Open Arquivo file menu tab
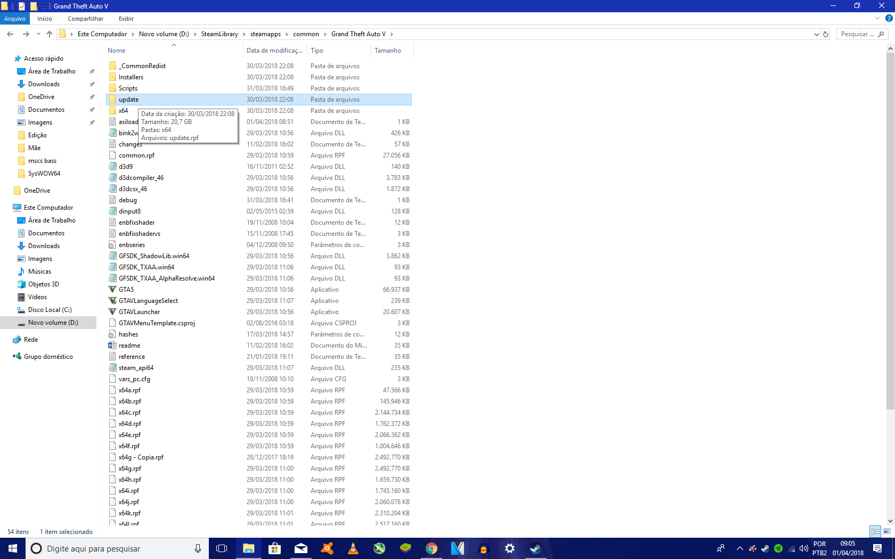Screen dimensions: 895x559 pyautogui.click(x=15, y=19)
